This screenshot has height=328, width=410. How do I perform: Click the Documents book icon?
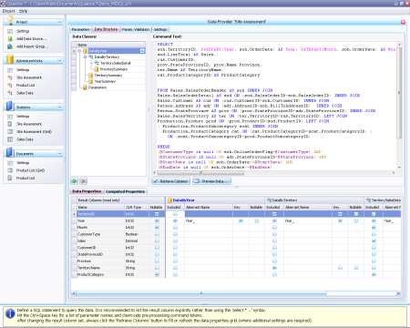pos(10,152)
